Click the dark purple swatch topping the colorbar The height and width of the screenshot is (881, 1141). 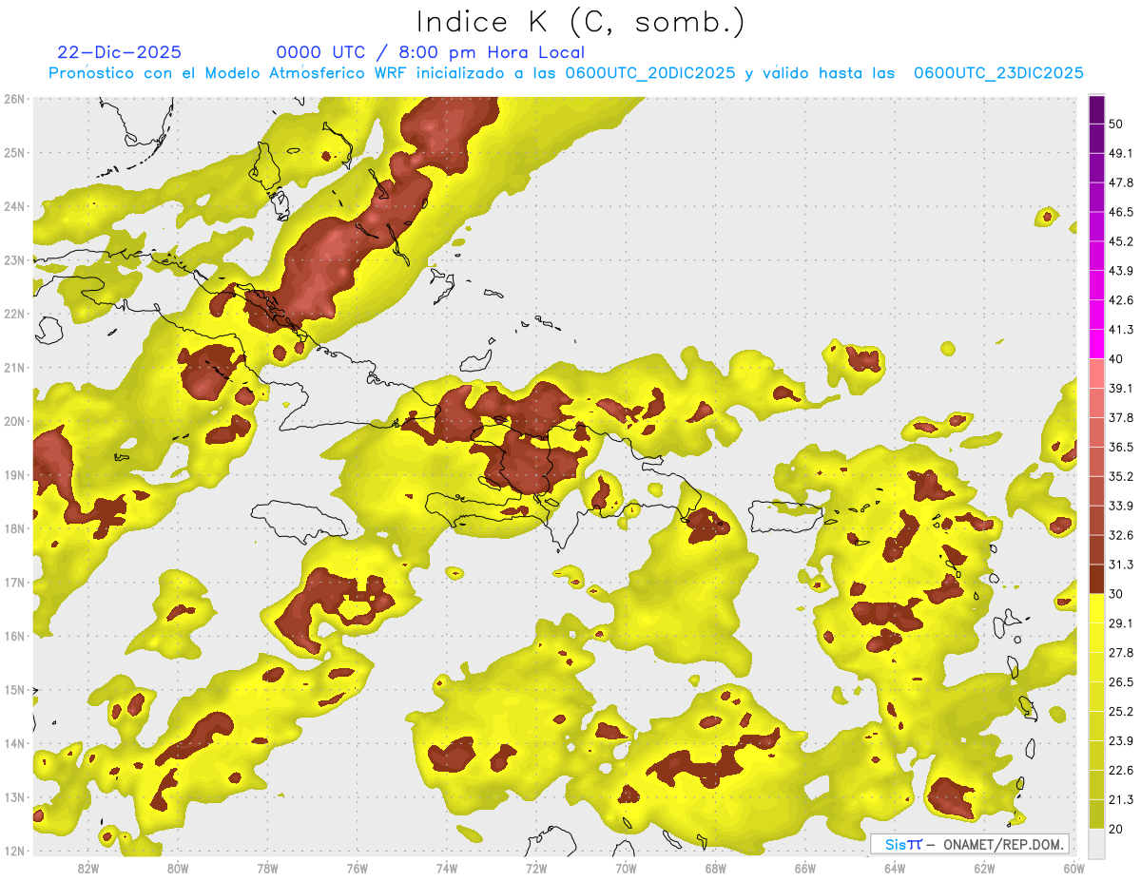1096,109
